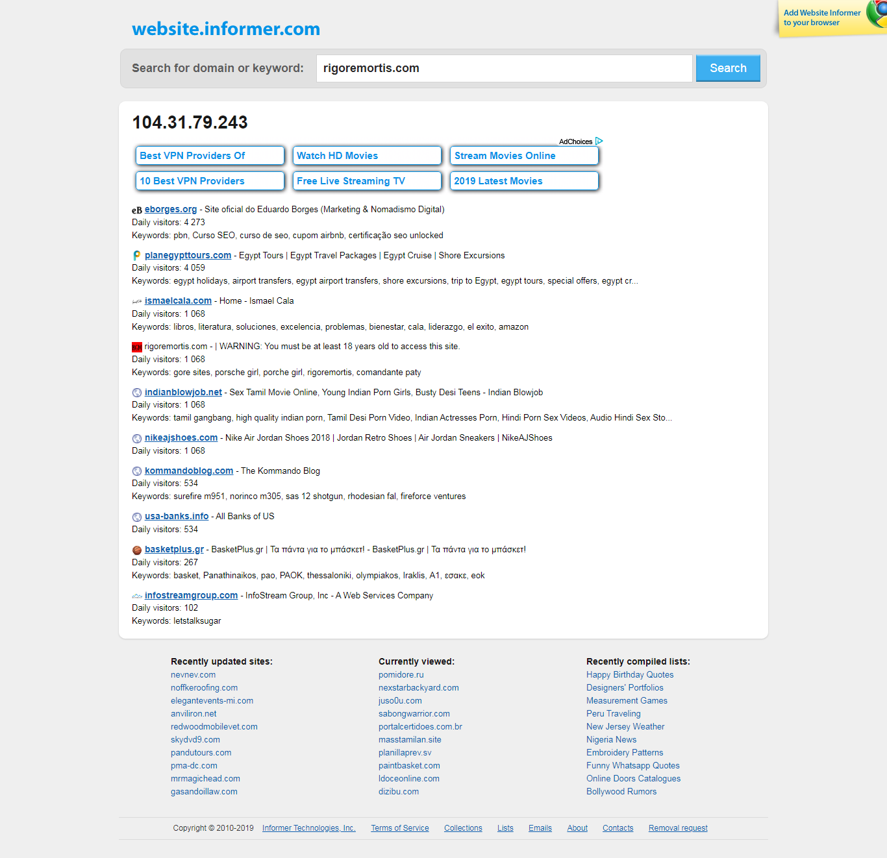Screen dimensions: 887x858
Task: Open the website.informer.com logo link
Action: (226, 29)
